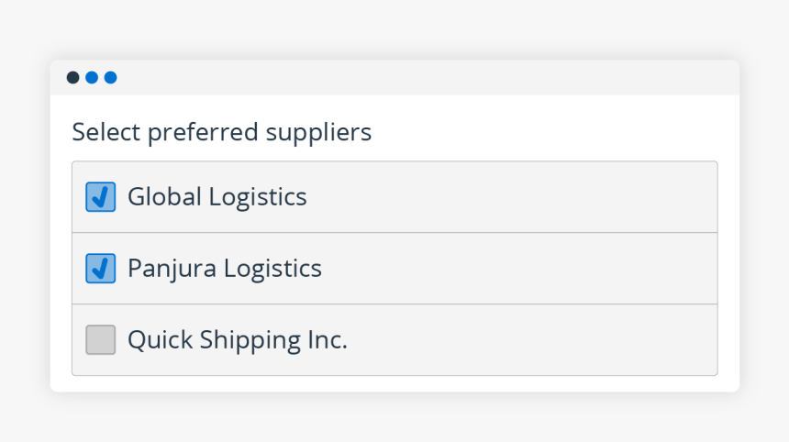Viewport: 789px width, 442px height.
Task: Check the Quick Shipping Inc. checkbox
Action: [x=101, y=340]
